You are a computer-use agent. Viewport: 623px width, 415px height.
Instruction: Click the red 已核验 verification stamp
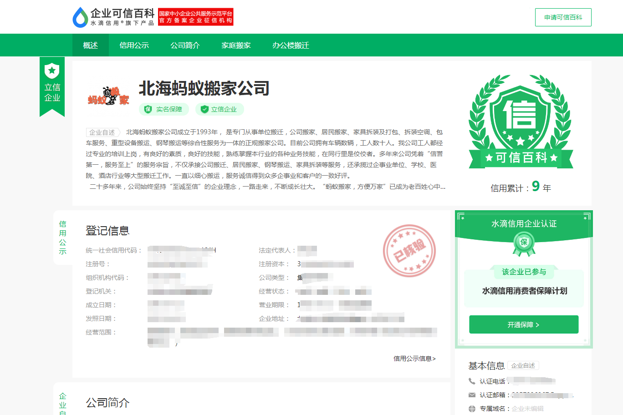pyautogui.click(x=409, y=251)
